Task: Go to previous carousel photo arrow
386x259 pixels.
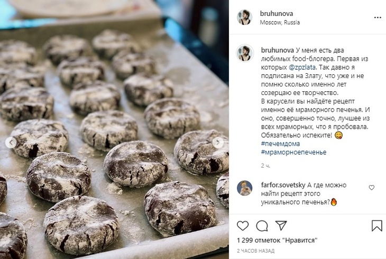Action: (11, 142)
